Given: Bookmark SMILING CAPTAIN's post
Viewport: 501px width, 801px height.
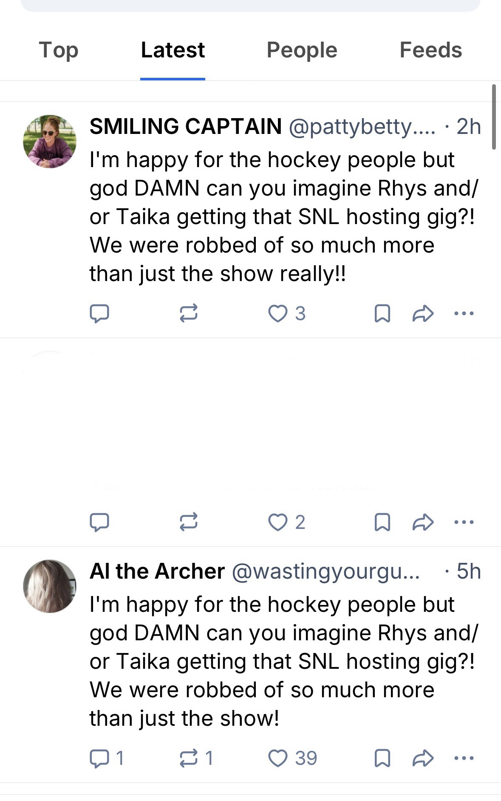Looking at the screenshot, I should (382, 314).
